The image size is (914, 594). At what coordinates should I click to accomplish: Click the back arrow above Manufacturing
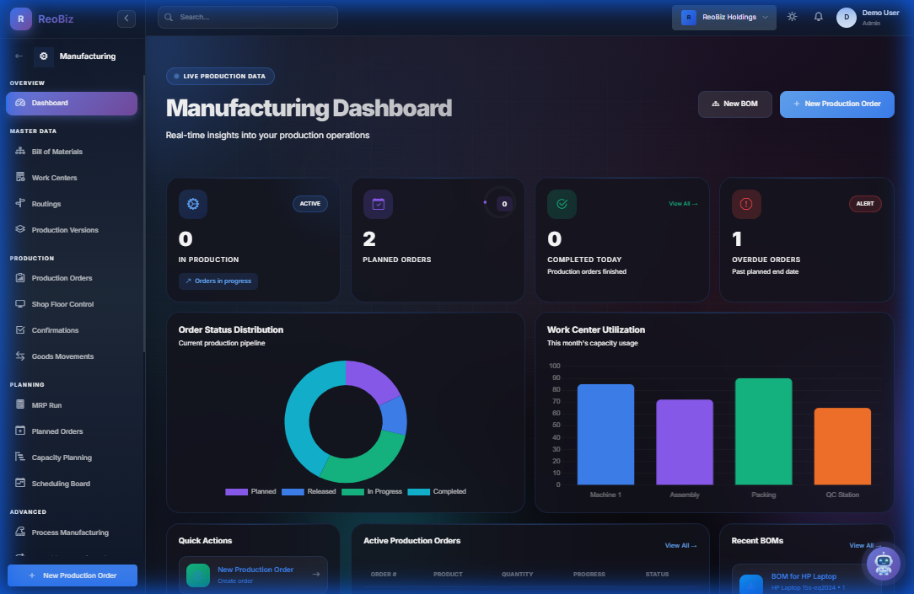coord(18,56)
